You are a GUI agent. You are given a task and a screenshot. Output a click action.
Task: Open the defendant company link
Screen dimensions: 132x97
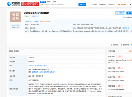44,72
